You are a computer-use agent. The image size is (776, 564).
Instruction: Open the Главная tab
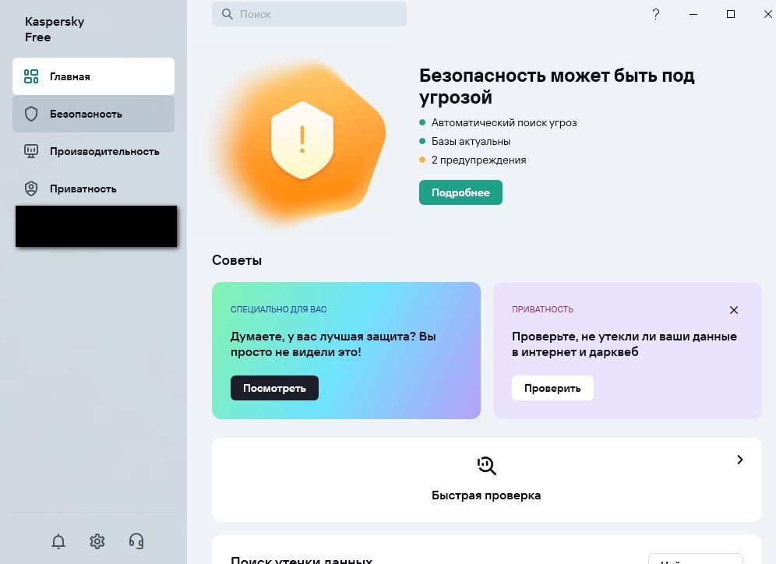tap(93, 76)
